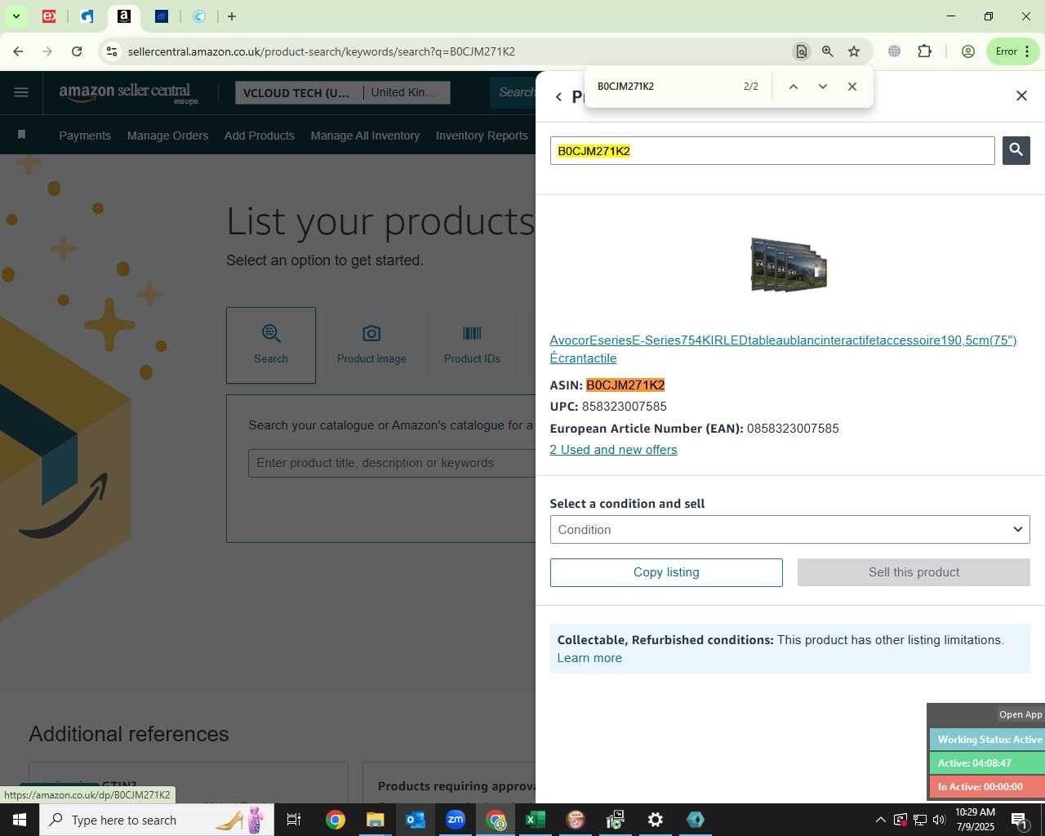Select the Product image option card

371,345
